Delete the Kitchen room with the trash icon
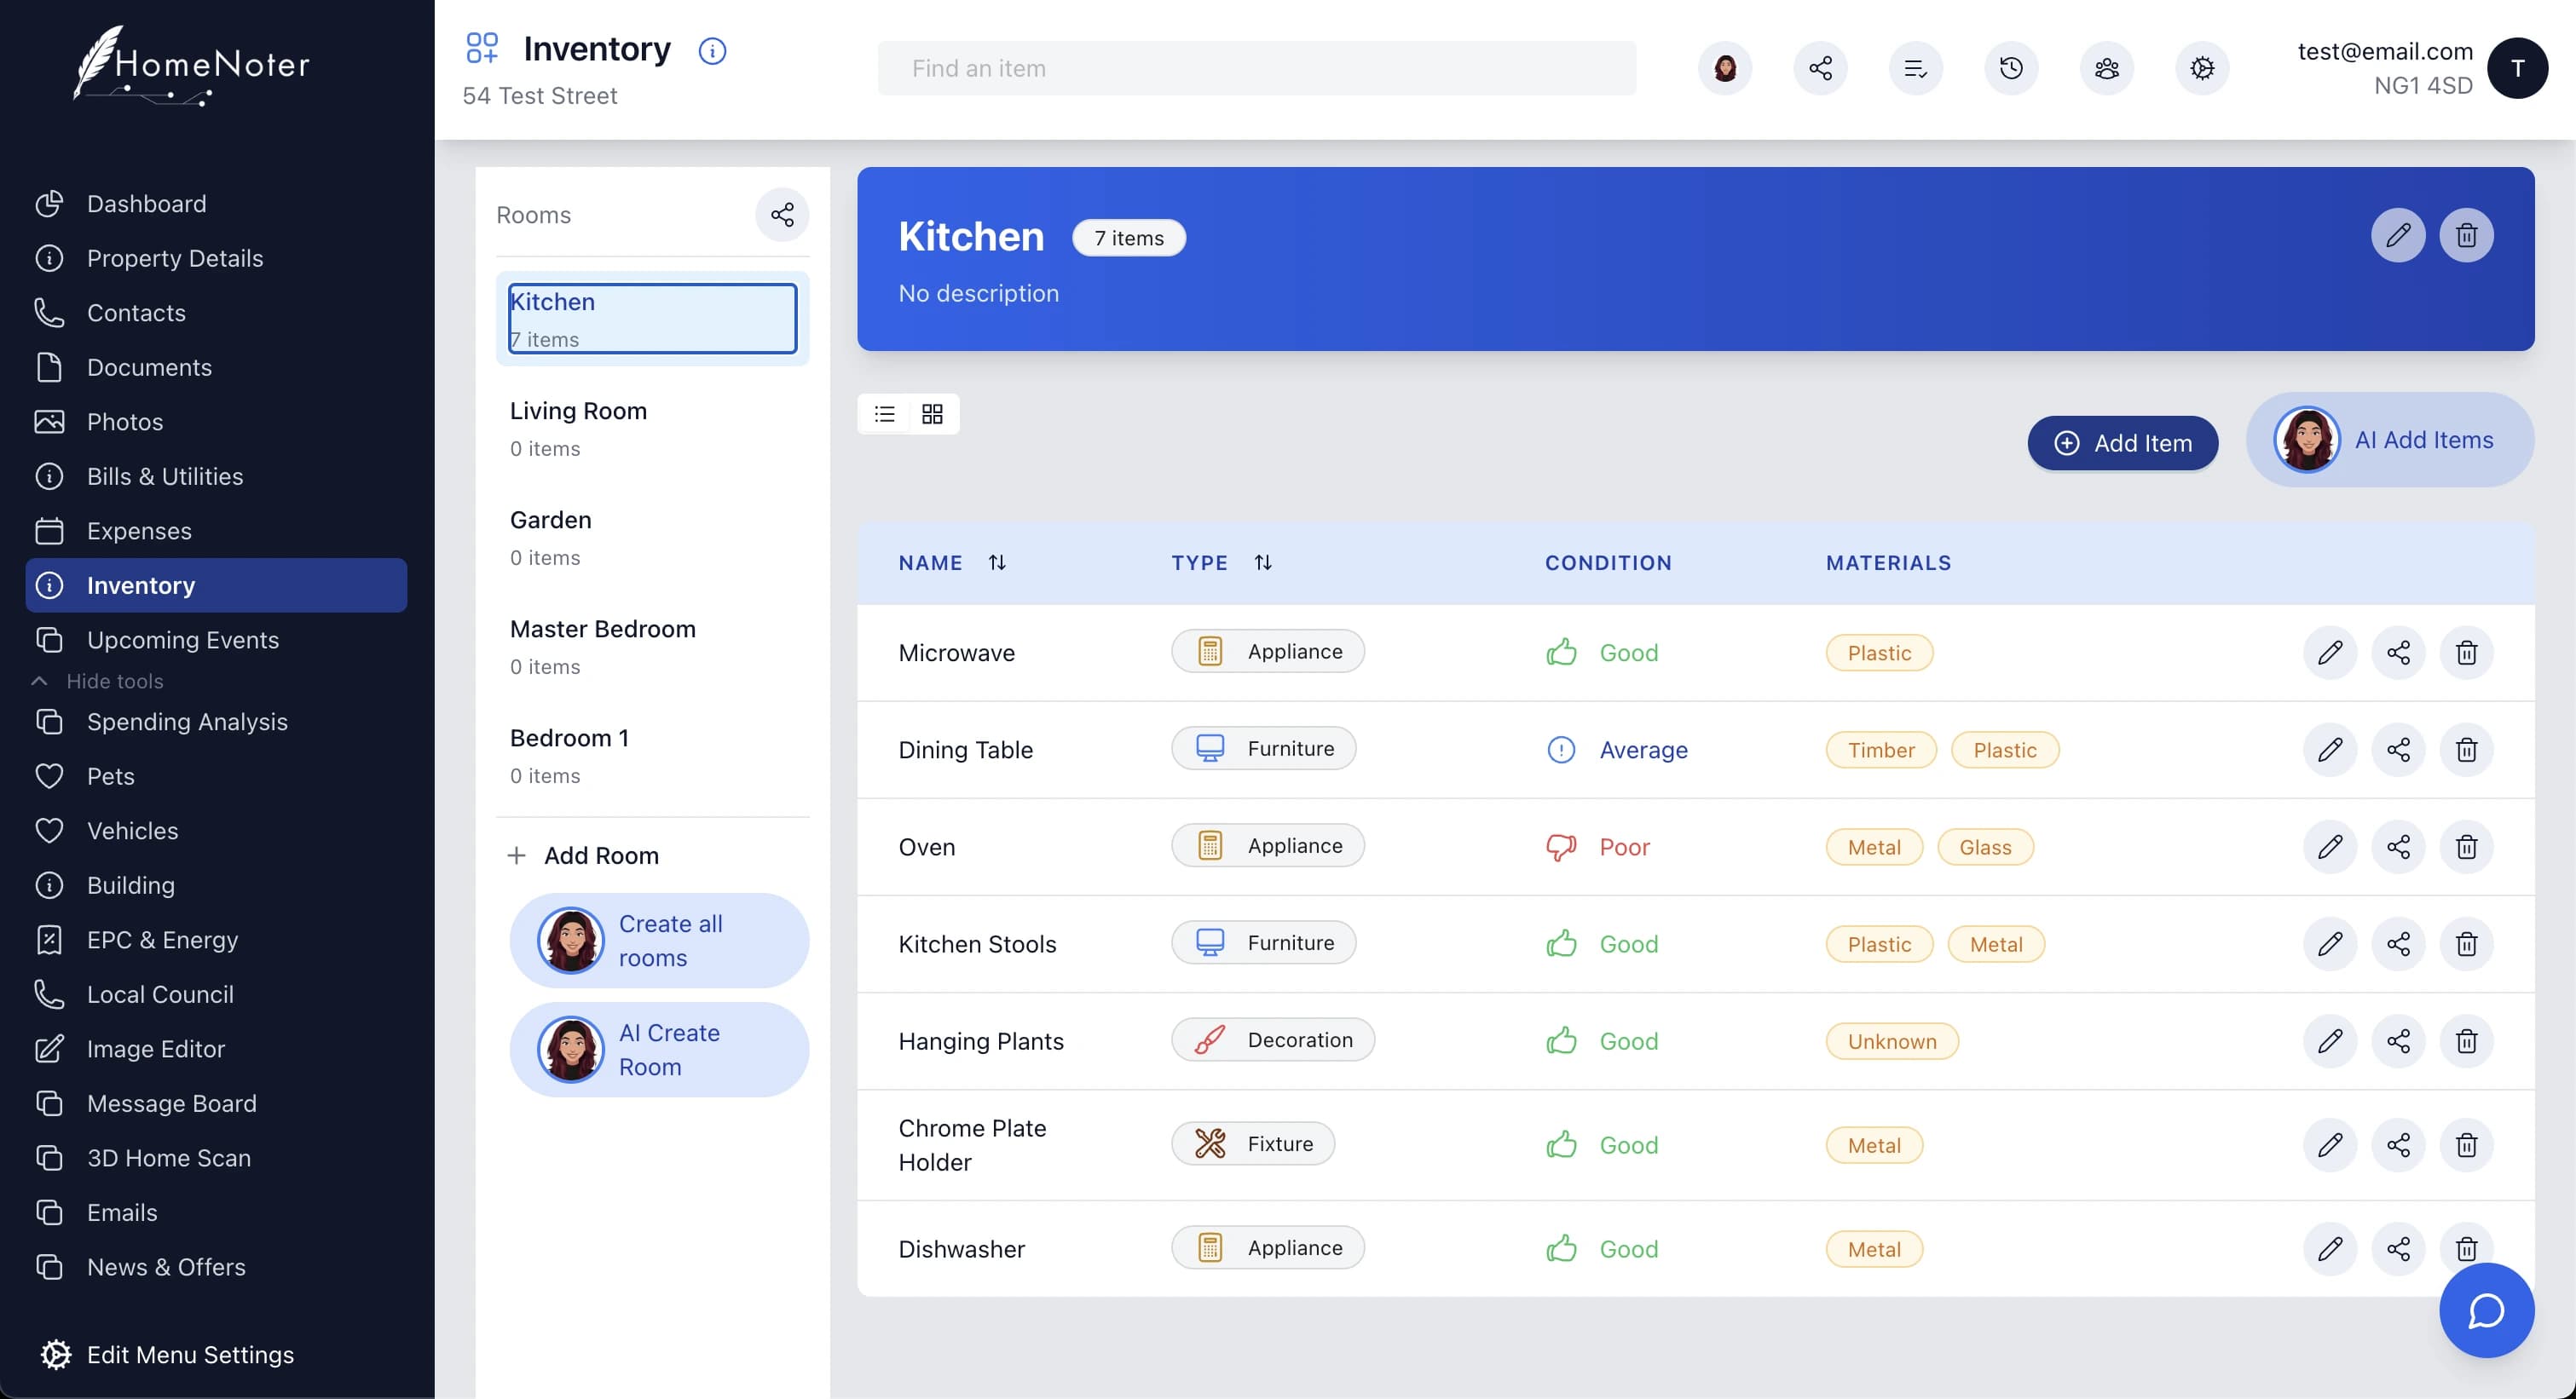Viewport: 2576px width, 1399px height. click(2466, 236)
